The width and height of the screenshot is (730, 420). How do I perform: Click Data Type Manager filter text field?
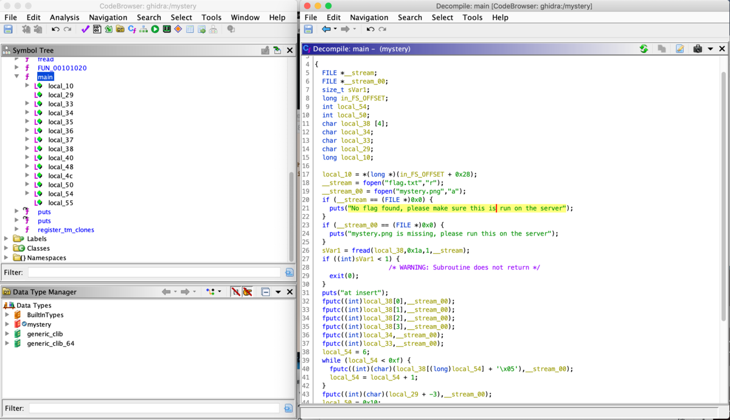pyautogui.click(x=155, y=408)
